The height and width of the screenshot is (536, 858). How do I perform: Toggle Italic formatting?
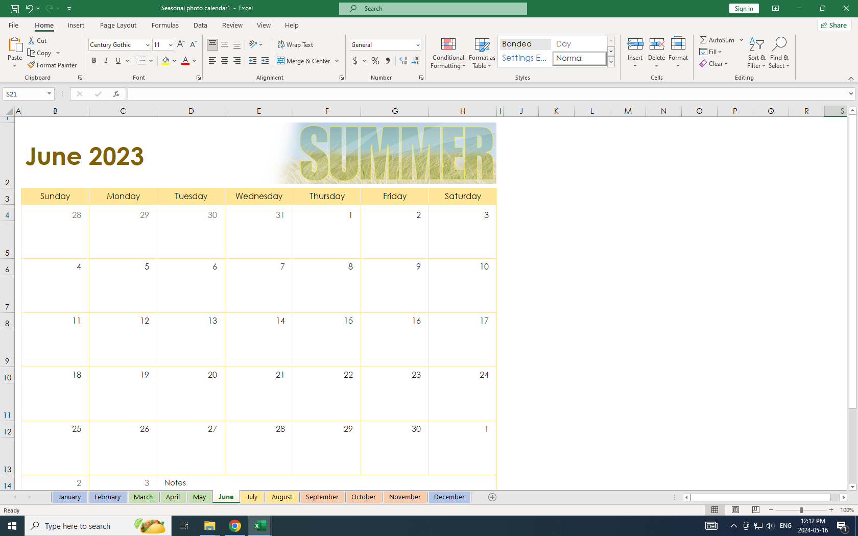(106, 61)
